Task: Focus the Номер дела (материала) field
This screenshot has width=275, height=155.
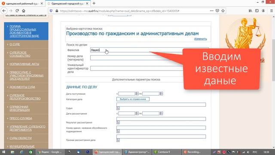Action: pos(136,58)
